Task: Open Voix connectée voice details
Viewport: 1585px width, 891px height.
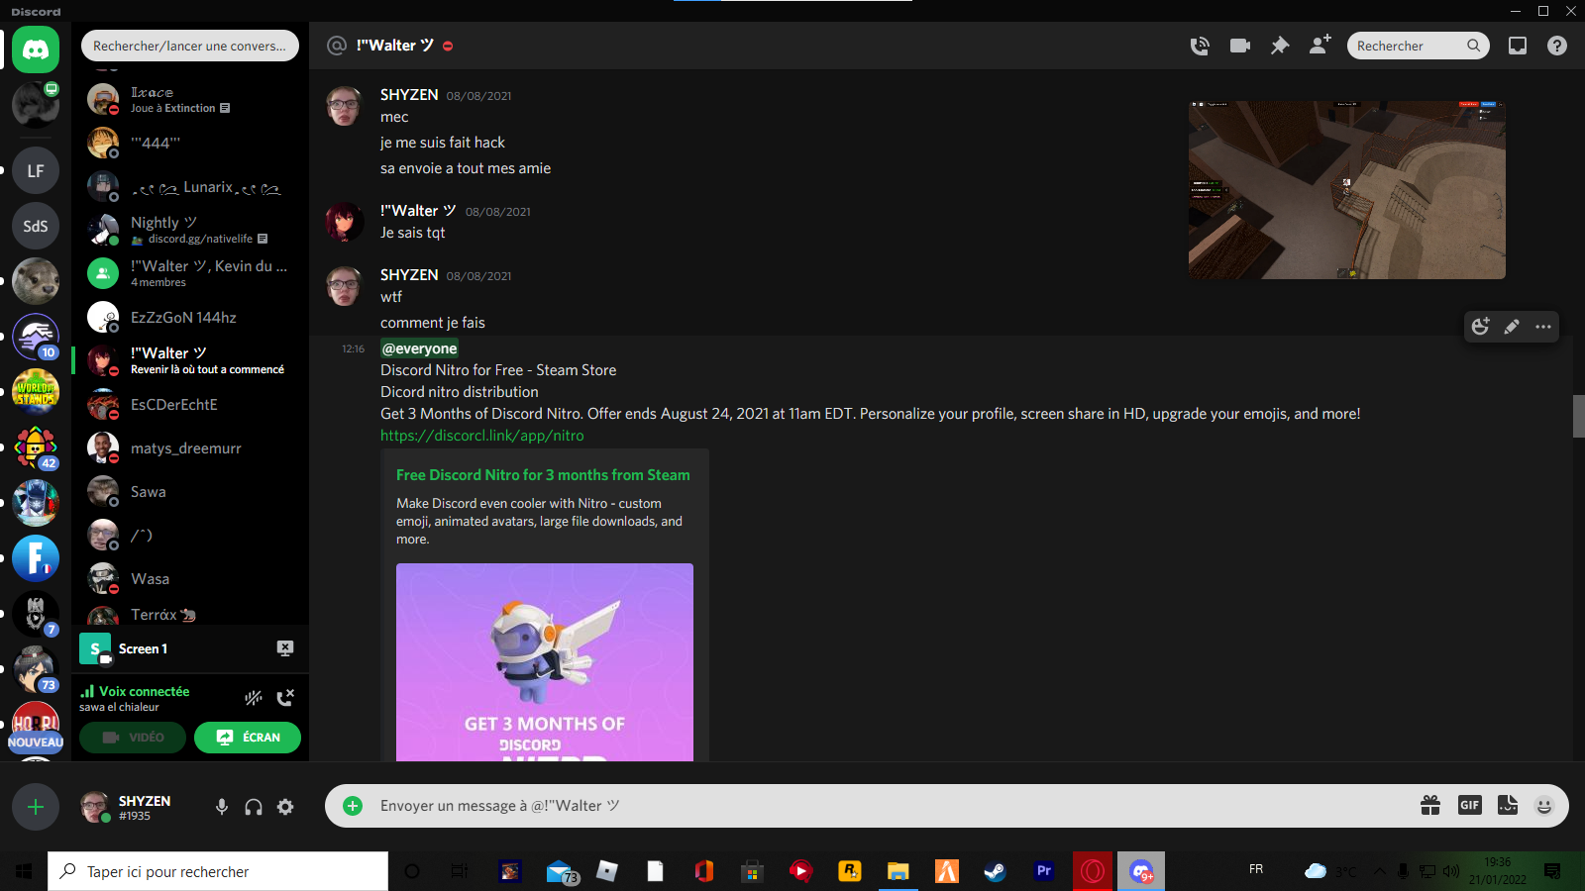Action: [144, 691]
